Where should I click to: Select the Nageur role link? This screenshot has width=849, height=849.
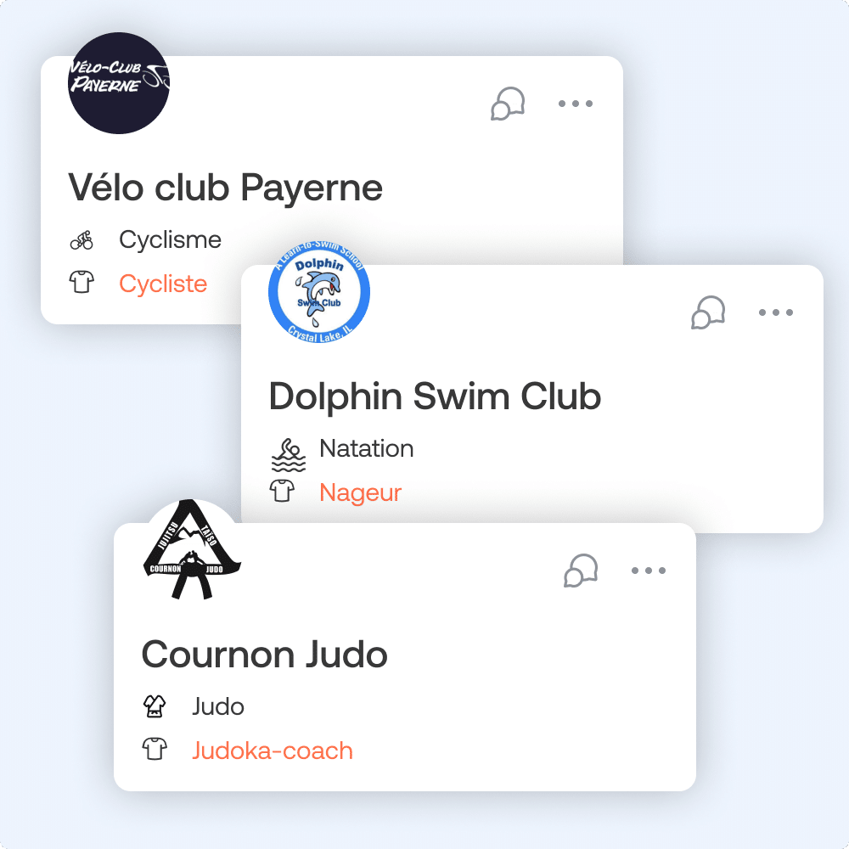[x=360, y=492]
